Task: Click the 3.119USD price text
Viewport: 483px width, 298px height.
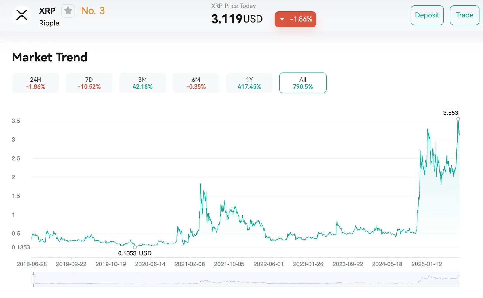Action: click(237, 19)
